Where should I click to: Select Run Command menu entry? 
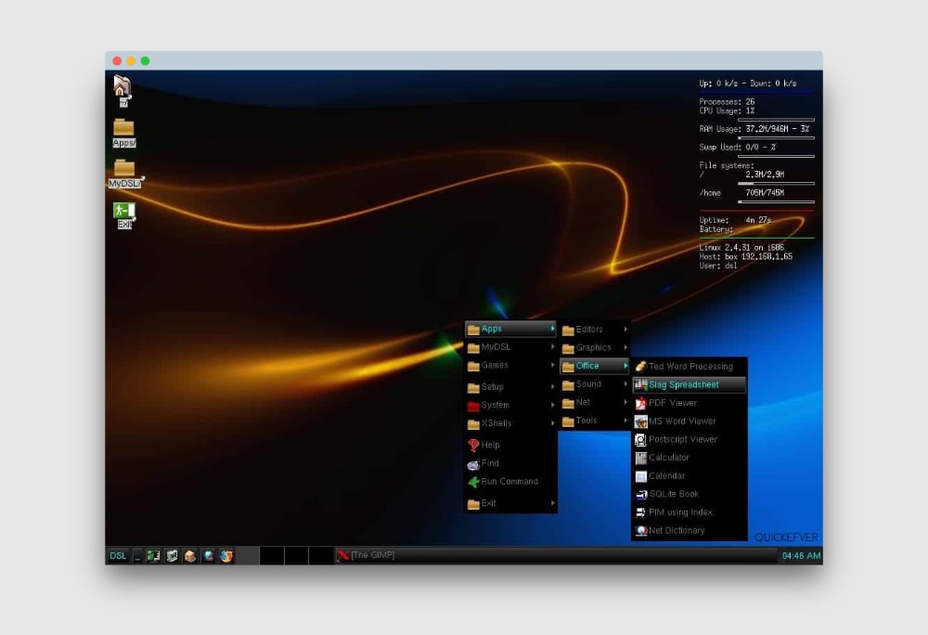pos(510,481)
